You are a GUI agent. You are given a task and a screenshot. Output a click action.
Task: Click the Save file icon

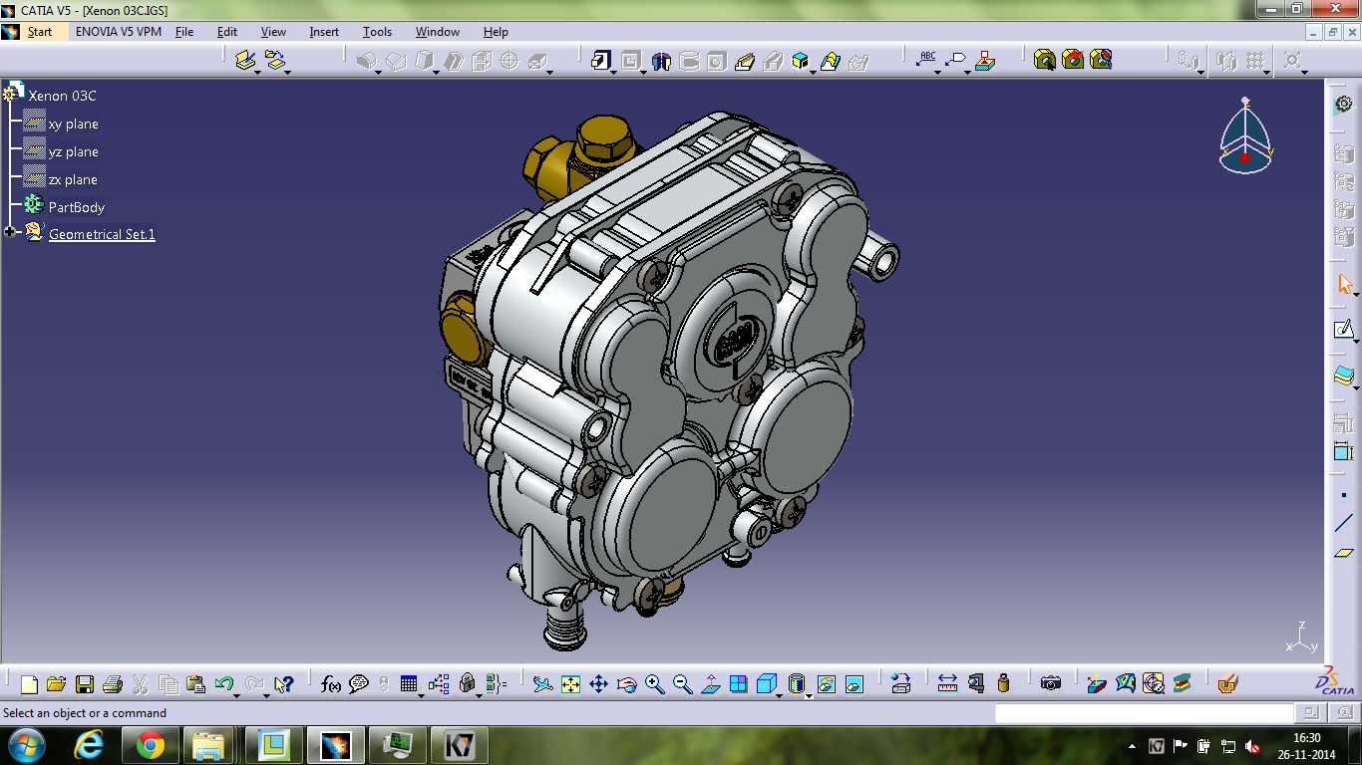coord(85,684)
